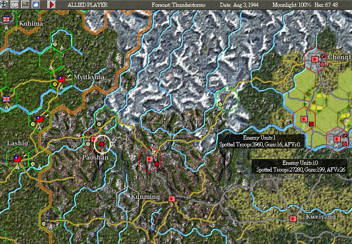Click the Hex: 67 48 coordinate readout
Image resolution: width=352 pixels, height=244 pixels.
[326, 5]
